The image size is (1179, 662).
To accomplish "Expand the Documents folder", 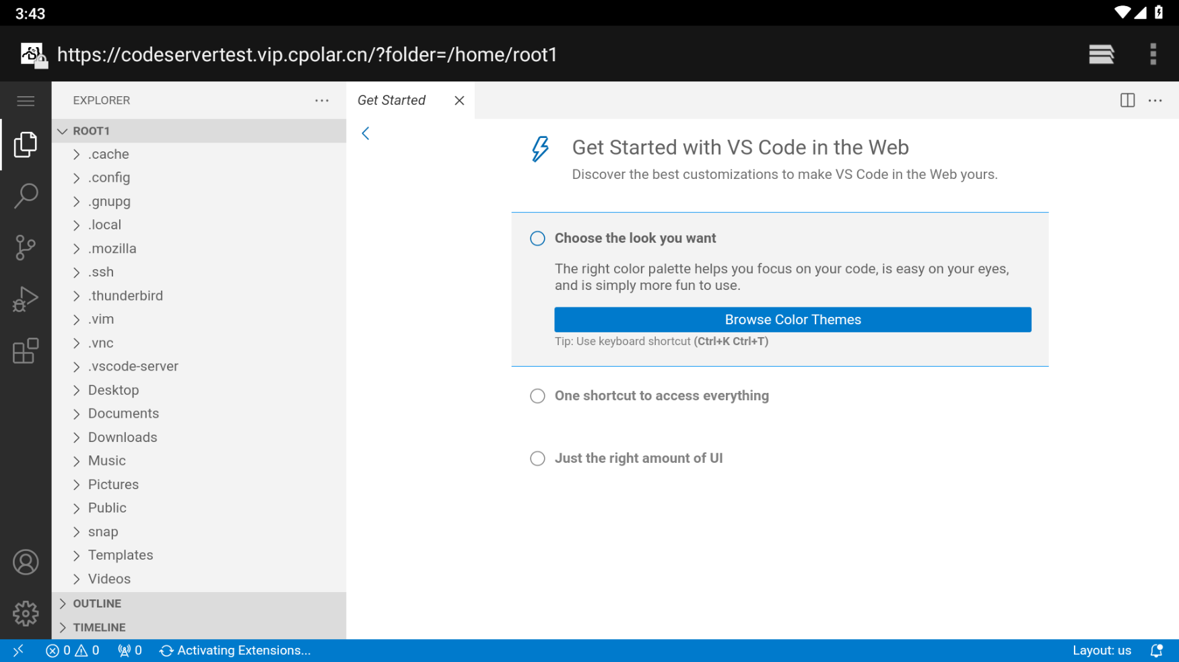I will tap(123, 414).
